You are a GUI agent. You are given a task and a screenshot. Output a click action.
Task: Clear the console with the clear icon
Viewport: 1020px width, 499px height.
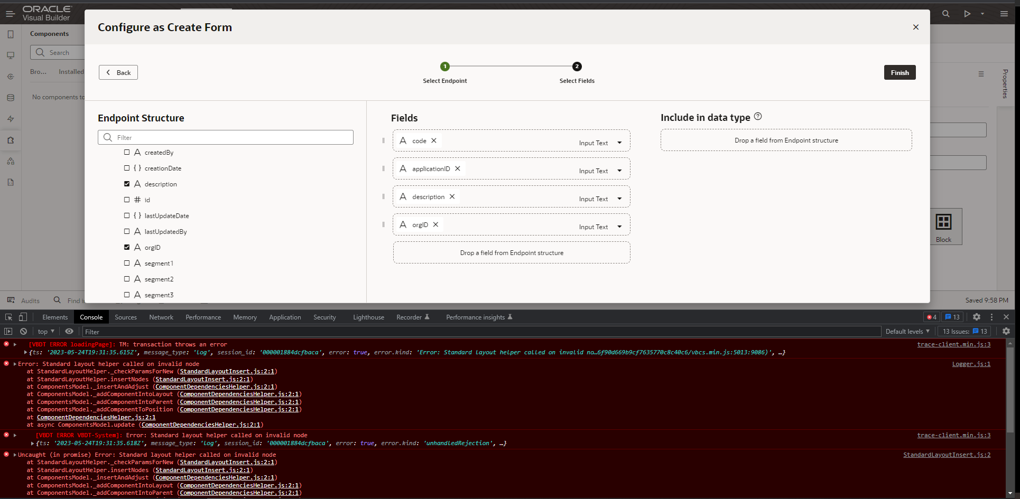23,331
